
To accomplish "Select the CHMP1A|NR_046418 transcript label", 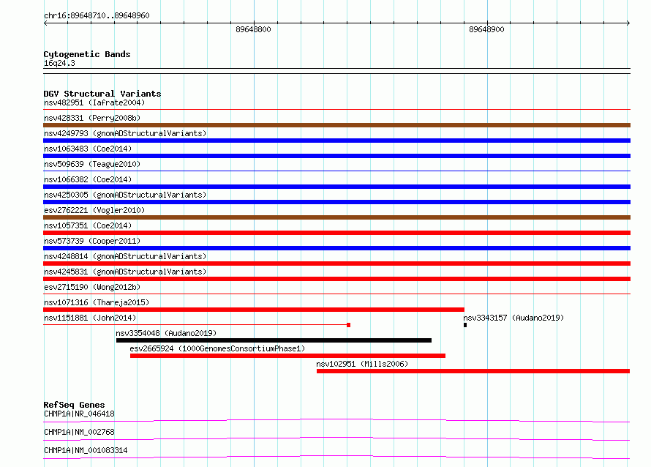I will coord(79,414).
